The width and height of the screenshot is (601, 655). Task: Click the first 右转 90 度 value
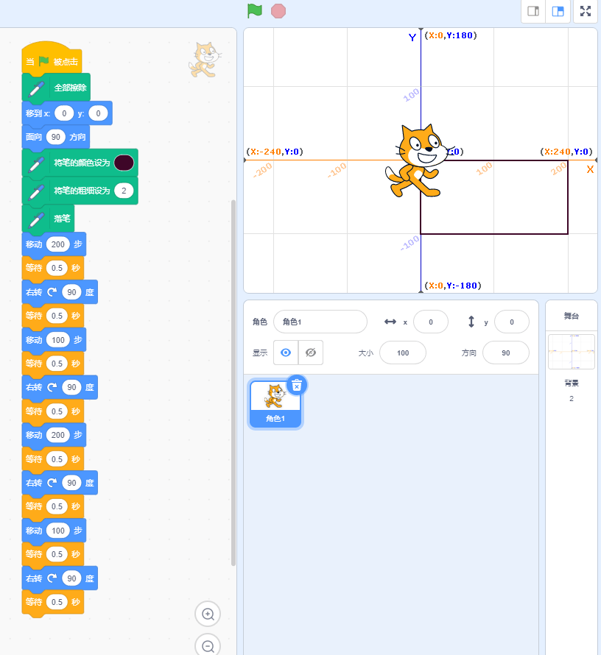[x=72, y=292]
